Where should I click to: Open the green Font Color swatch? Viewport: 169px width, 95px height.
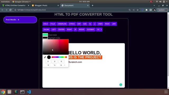pyautogui.click(x=45, y=35)
